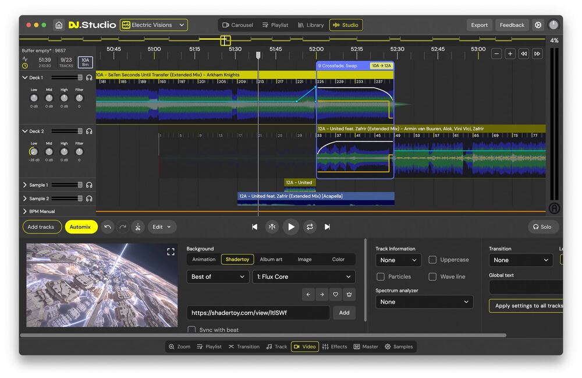Open the Electric Visions project dropdown
582x378 pixels.
pos(155,25)
